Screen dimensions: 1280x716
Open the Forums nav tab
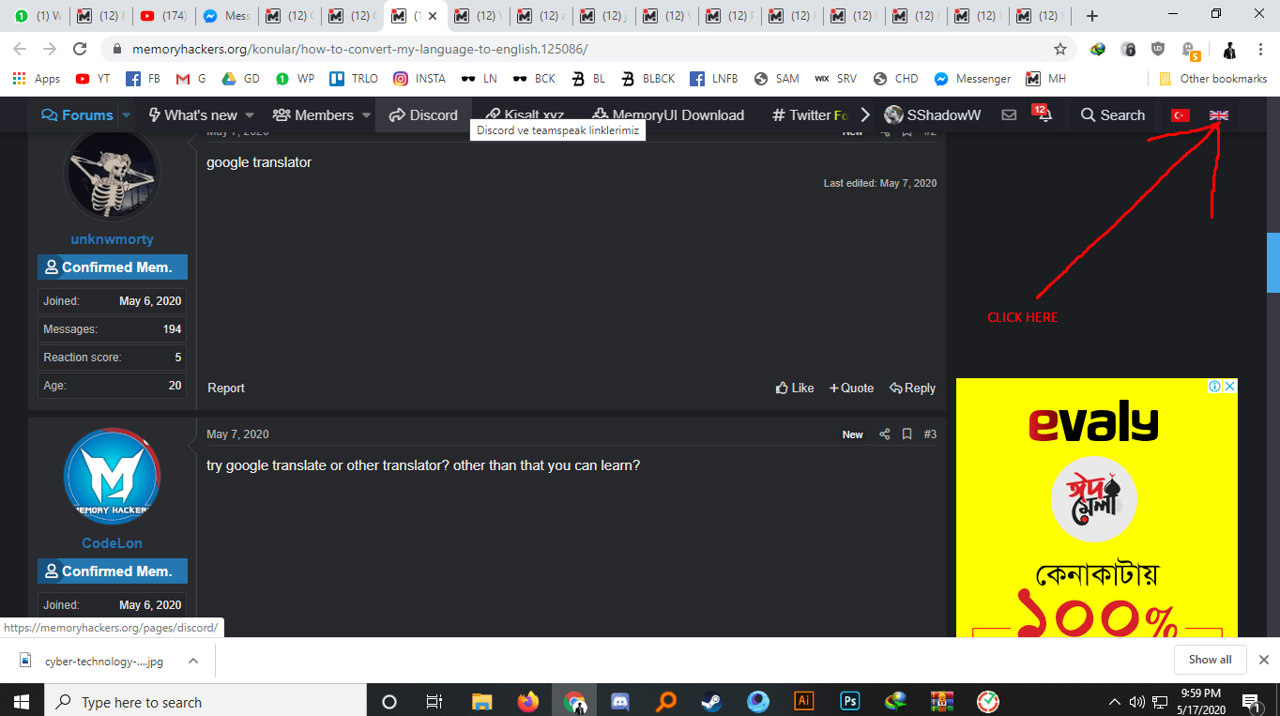point(78,115)
